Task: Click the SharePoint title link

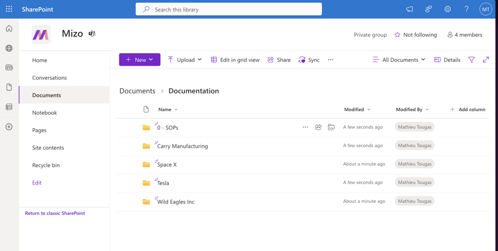Action: (x=38, y=9)
